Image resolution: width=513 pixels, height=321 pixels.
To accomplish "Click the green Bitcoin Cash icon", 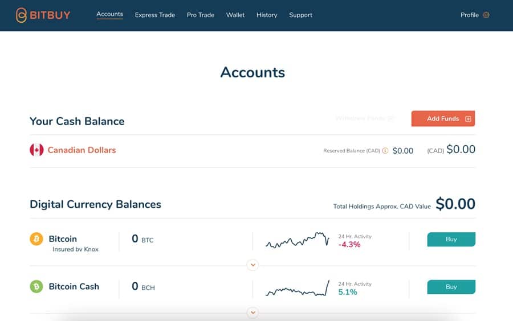I will click(x=36, y=287).
